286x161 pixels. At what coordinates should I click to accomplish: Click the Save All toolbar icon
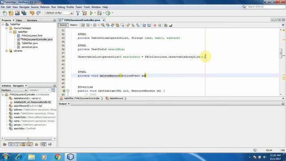point(24,13)
